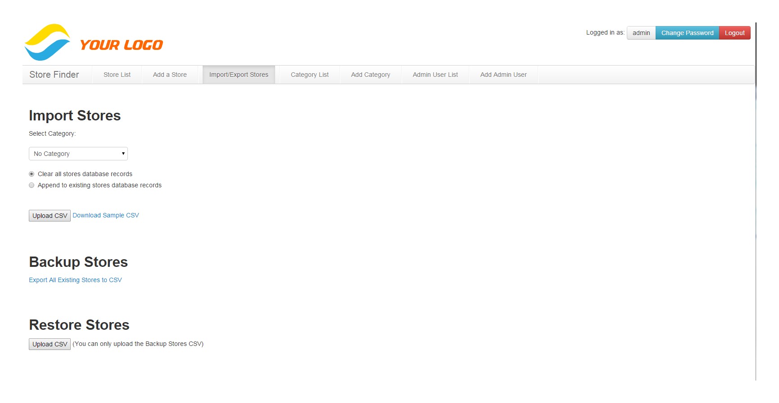This screenshot has width=779, height=403.
Task: Click the YOUR LOGO image
Action: click(94, 43)
